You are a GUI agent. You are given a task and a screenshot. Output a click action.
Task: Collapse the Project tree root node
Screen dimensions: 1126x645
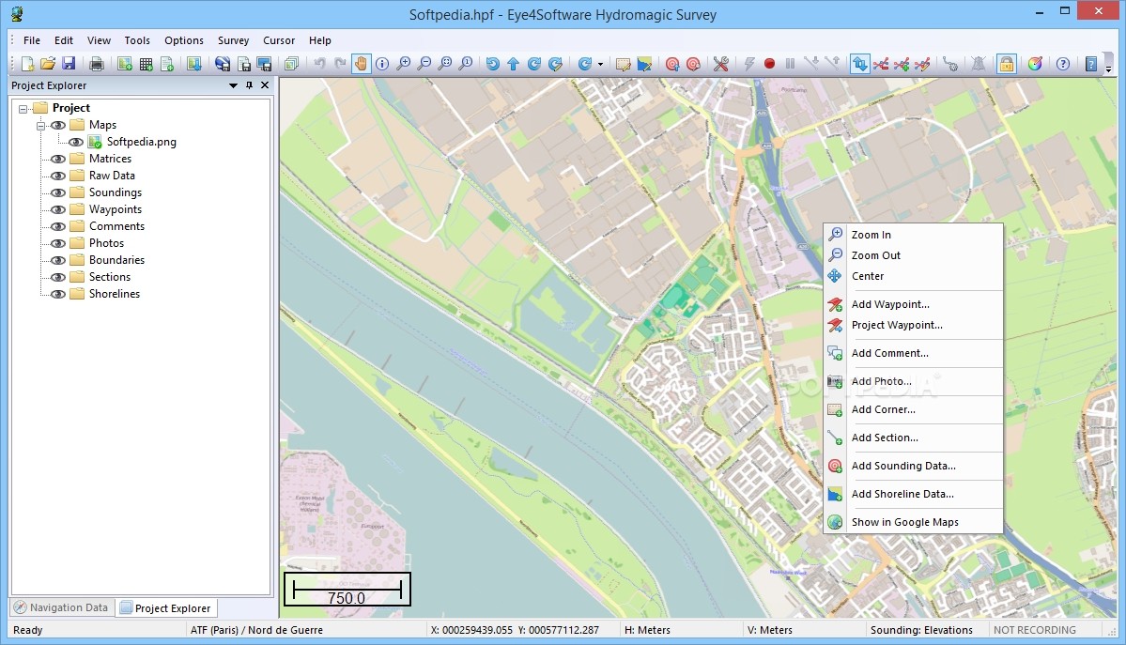23,109
